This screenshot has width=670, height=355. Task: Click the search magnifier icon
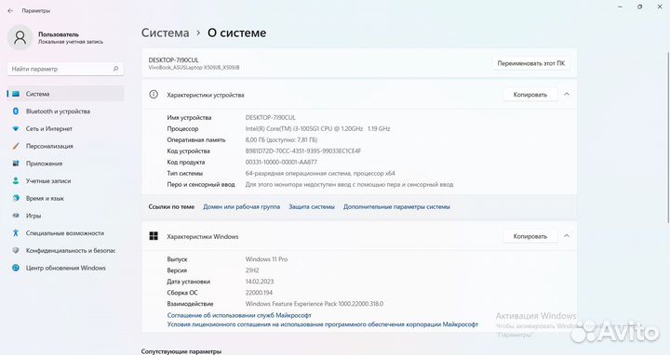pyautogui.click(x=115, y=69)
